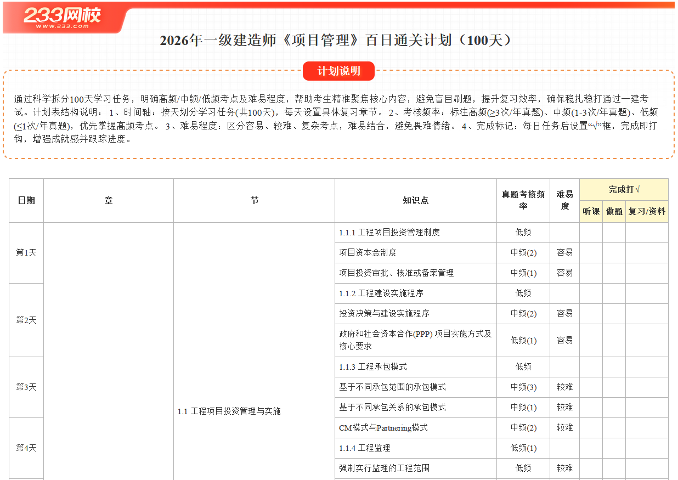
Task: Tick 做题 box for 强制实行监理的工程范围 row
Action: point(614,468)
